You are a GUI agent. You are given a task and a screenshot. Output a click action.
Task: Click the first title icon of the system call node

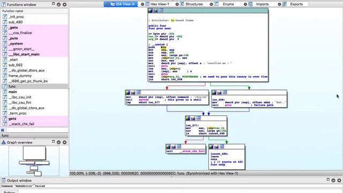[128, 92]
